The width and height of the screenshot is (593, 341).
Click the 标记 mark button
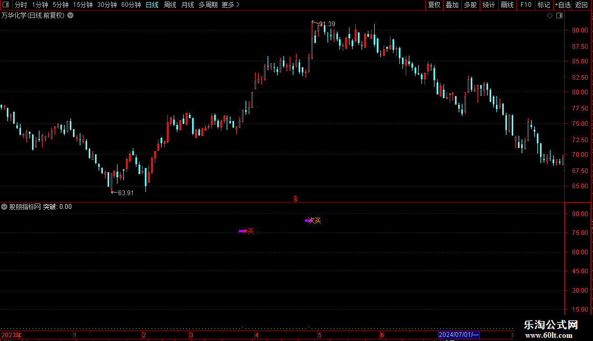(x=544, y=5)
